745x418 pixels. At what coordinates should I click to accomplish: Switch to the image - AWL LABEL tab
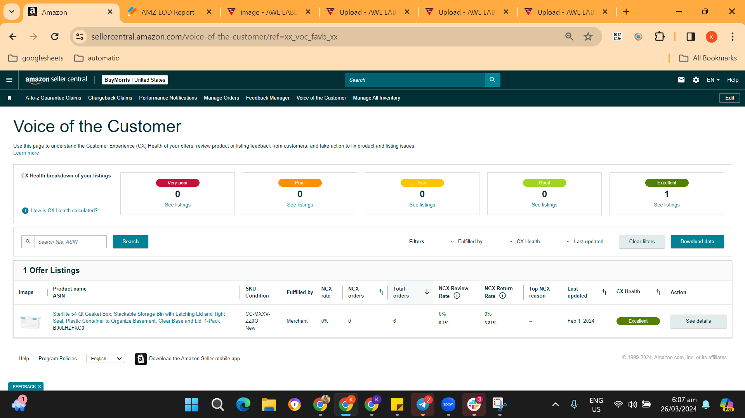pyautogui.click(x=268, y=12)
